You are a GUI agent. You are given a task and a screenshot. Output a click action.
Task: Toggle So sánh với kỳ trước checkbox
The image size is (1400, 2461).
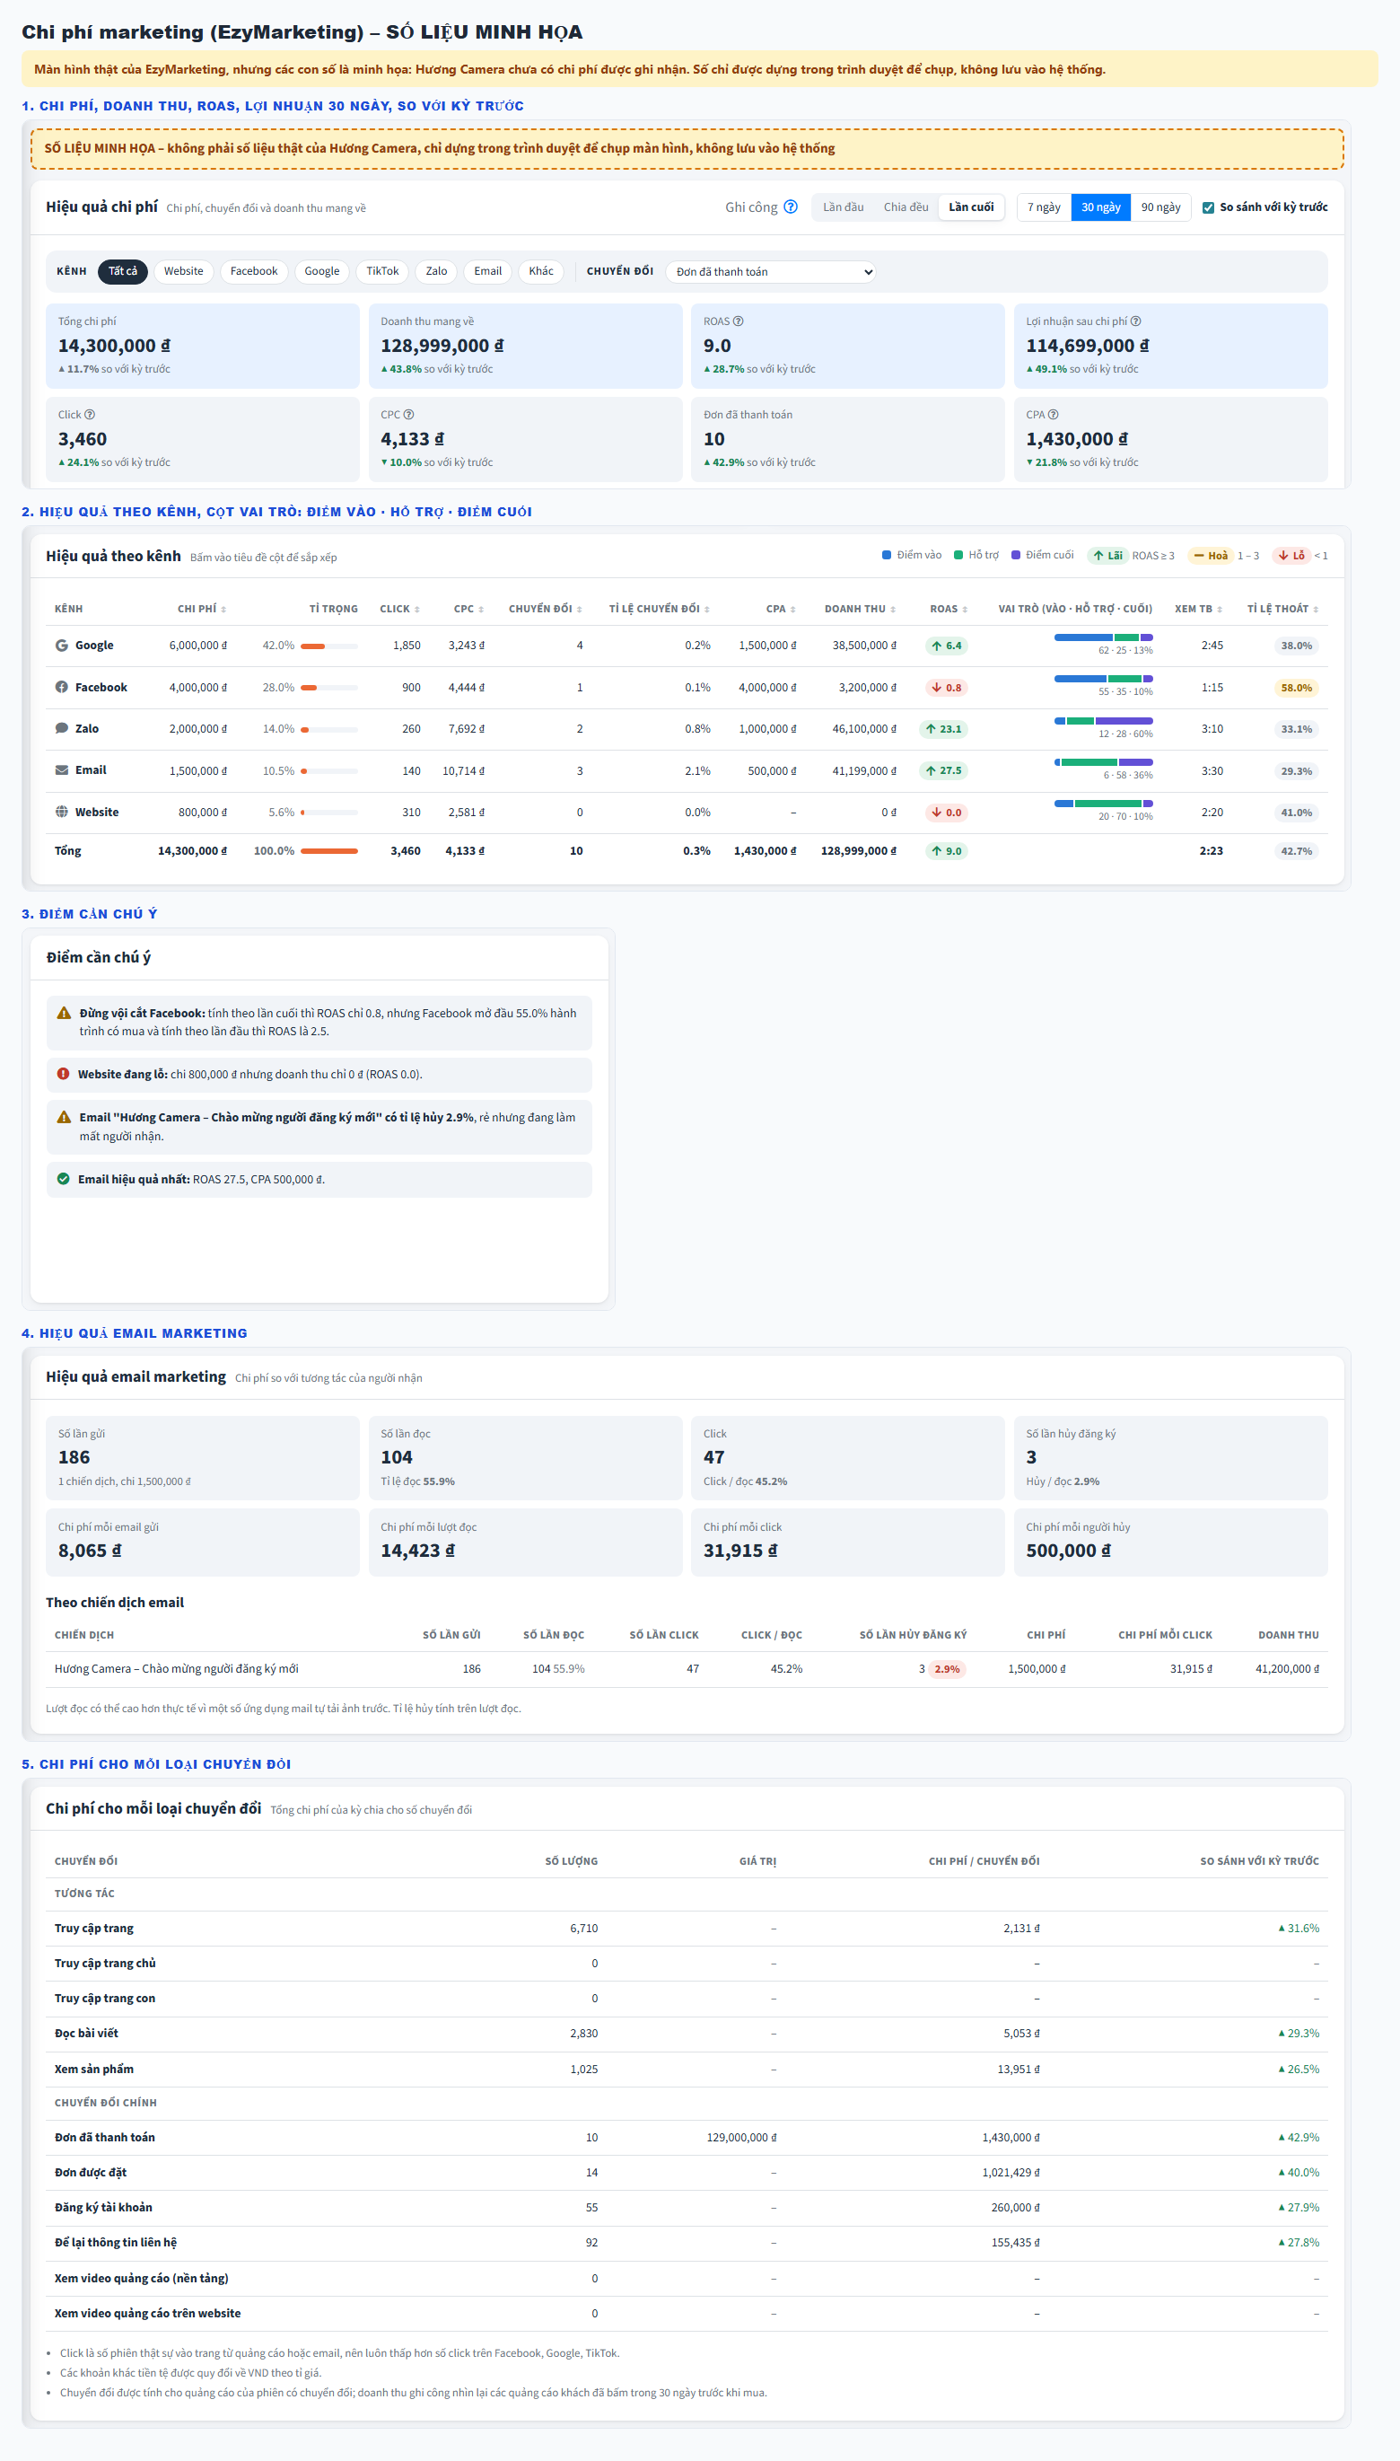(1209, 207)
